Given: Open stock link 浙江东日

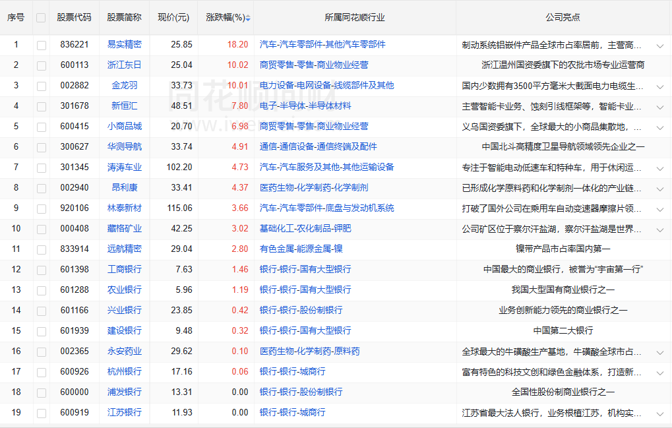Looking at the screenshot, I should [124, 65].
